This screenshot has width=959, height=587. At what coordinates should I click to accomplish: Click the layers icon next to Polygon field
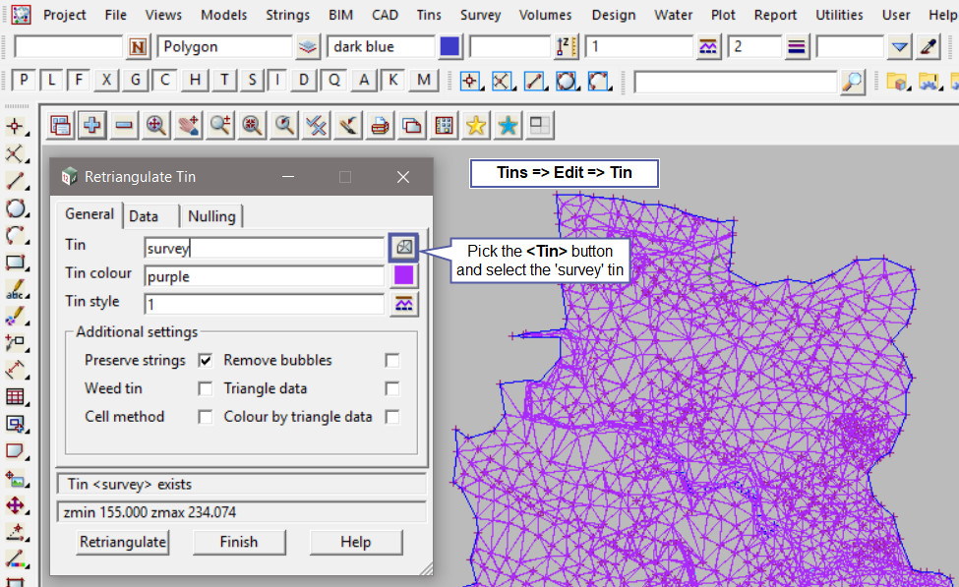coord(309,46)
